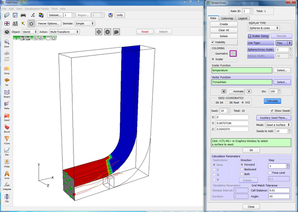Enable the Show Seeds checkbox

[x=272, y=110]
